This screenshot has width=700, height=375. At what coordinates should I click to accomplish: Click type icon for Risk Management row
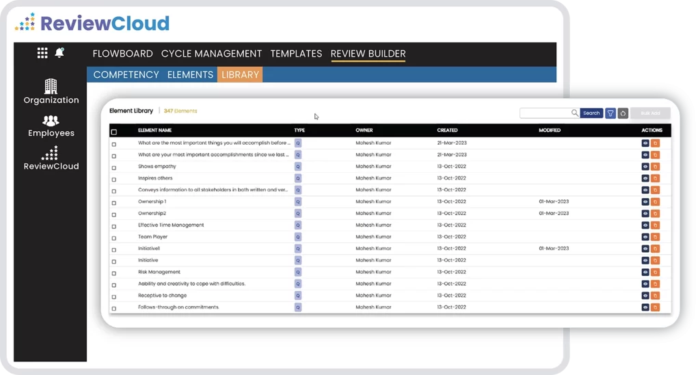298,272
